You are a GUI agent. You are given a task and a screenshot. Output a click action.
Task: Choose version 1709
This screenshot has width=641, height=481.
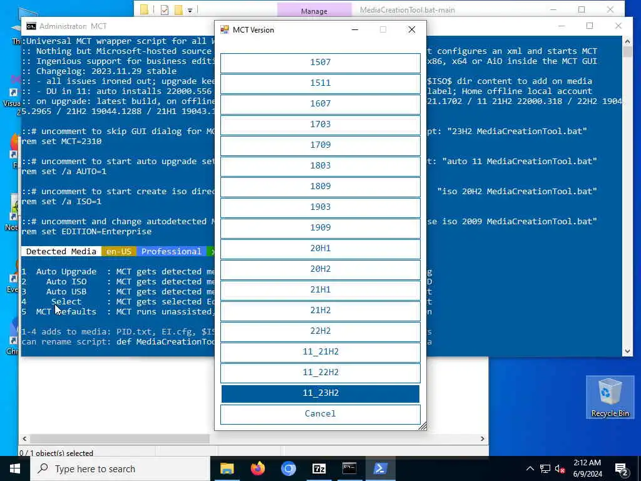coord(320,145)
